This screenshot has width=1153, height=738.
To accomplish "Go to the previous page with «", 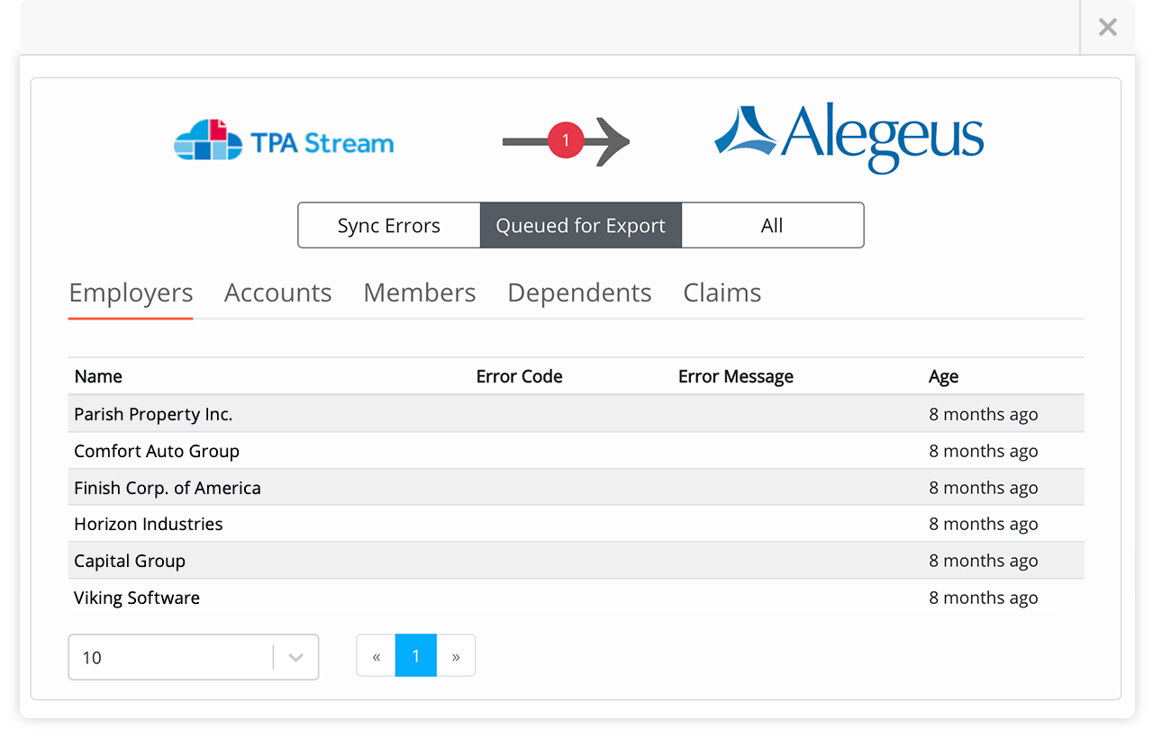I will click(x=377, y=656).
